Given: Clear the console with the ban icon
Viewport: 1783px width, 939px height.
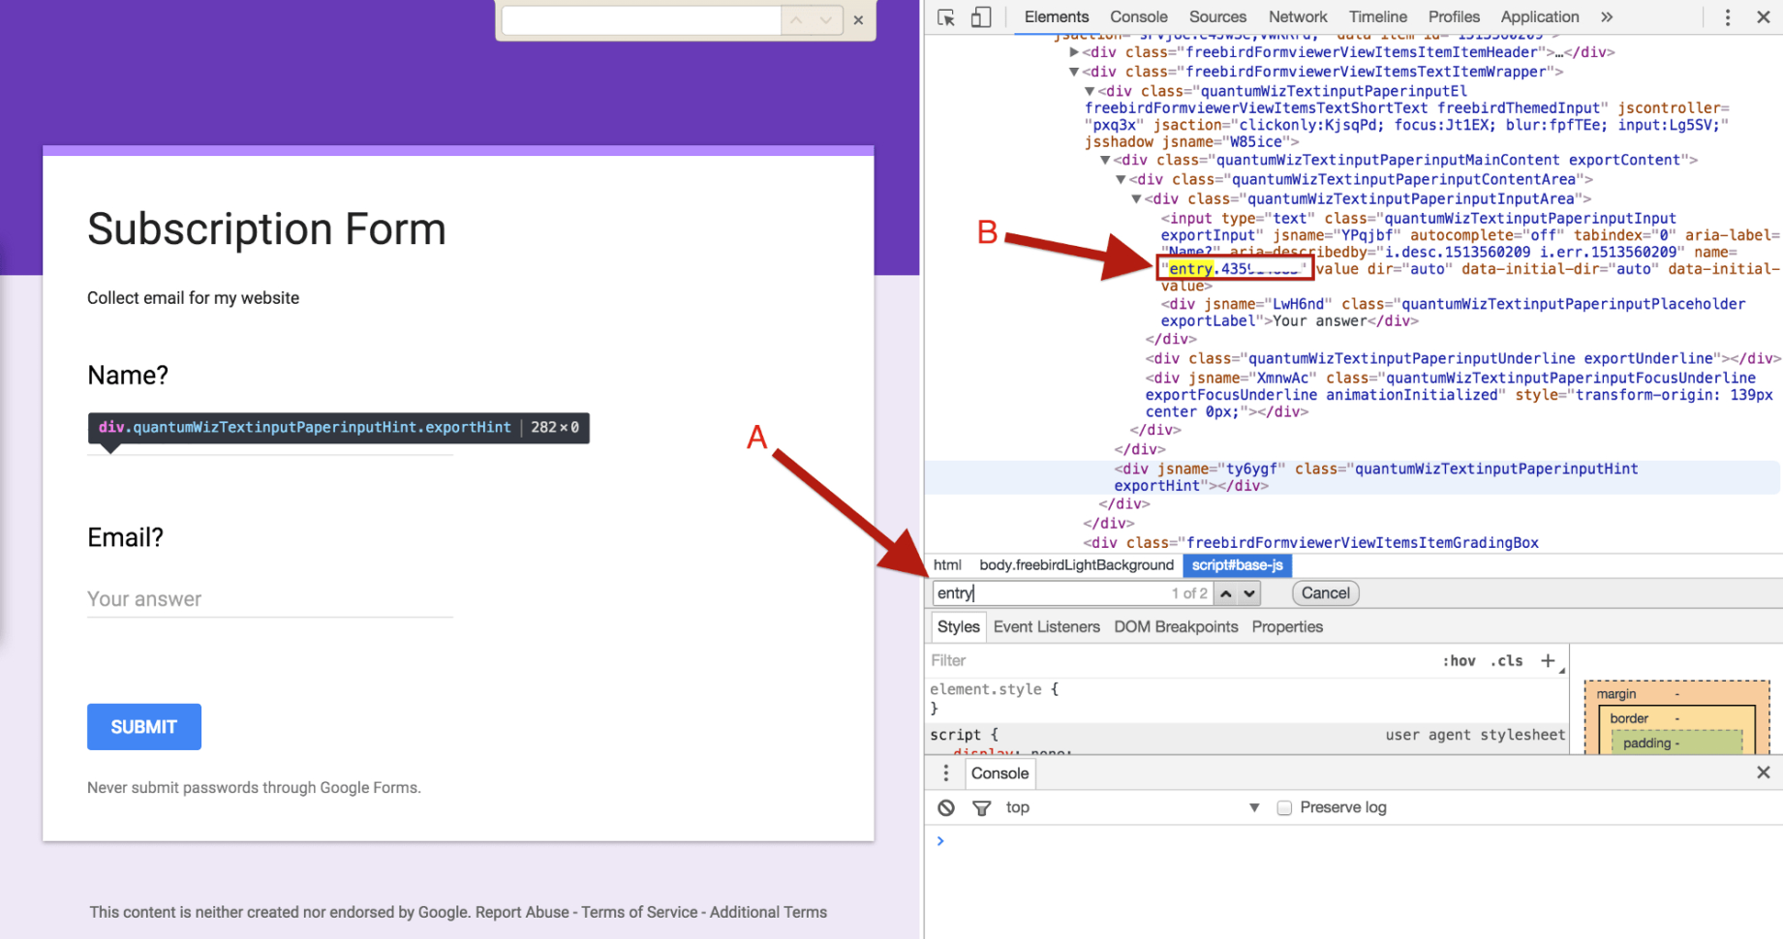Looking at the screenshot, I should point(946,807).
